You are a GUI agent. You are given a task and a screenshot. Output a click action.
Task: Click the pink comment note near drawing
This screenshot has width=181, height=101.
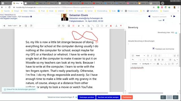97,42
